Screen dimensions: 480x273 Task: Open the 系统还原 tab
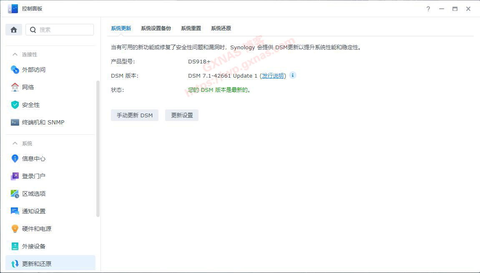tap(221, 28)
